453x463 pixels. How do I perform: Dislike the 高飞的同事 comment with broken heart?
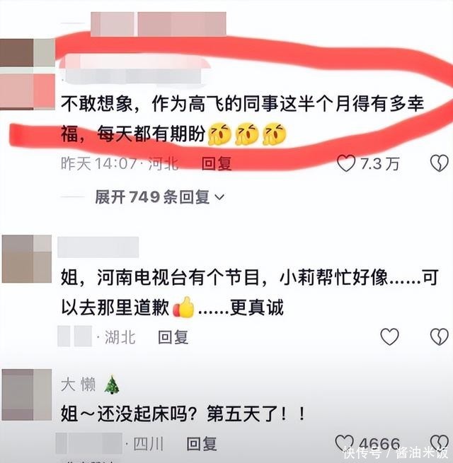pos(439,163)
